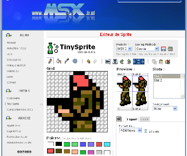
Task: Click the 007806 visitor counter
Action: 24,152
